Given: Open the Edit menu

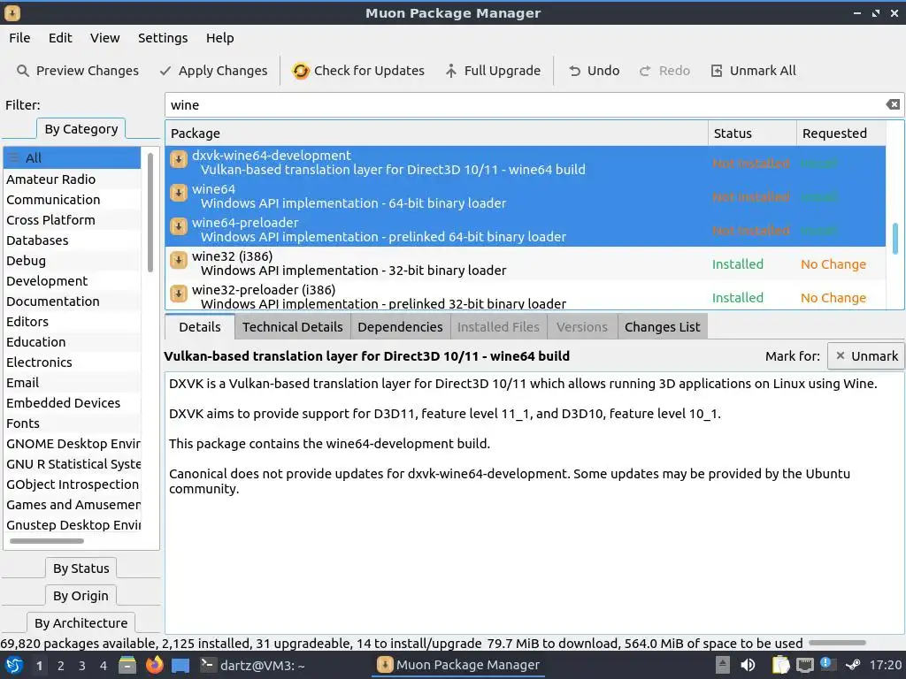Looking at the screenshot, I should pyautogui.click(x=60, y=38).
